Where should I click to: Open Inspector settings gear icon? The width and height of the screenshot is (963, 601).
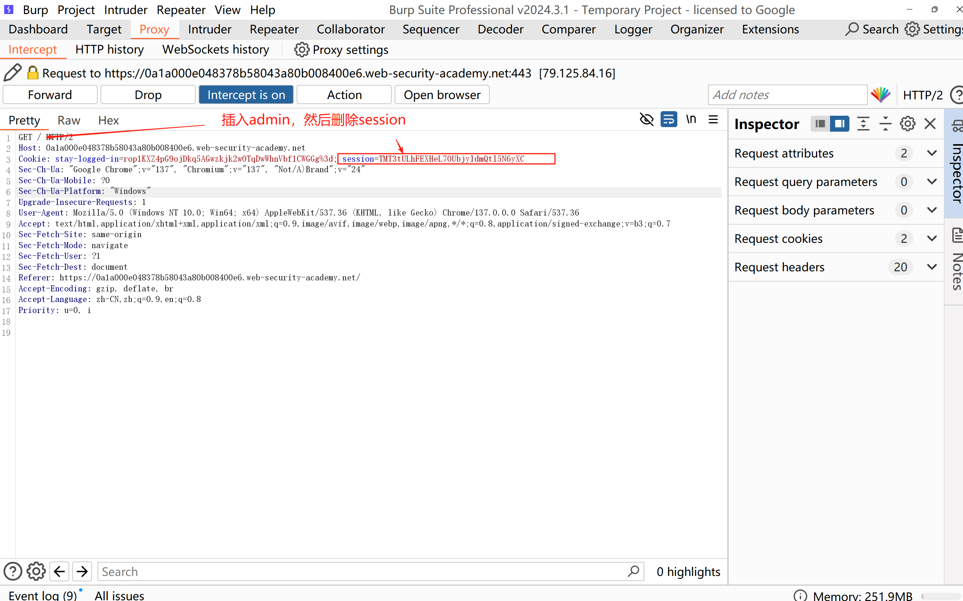(907, 124)
